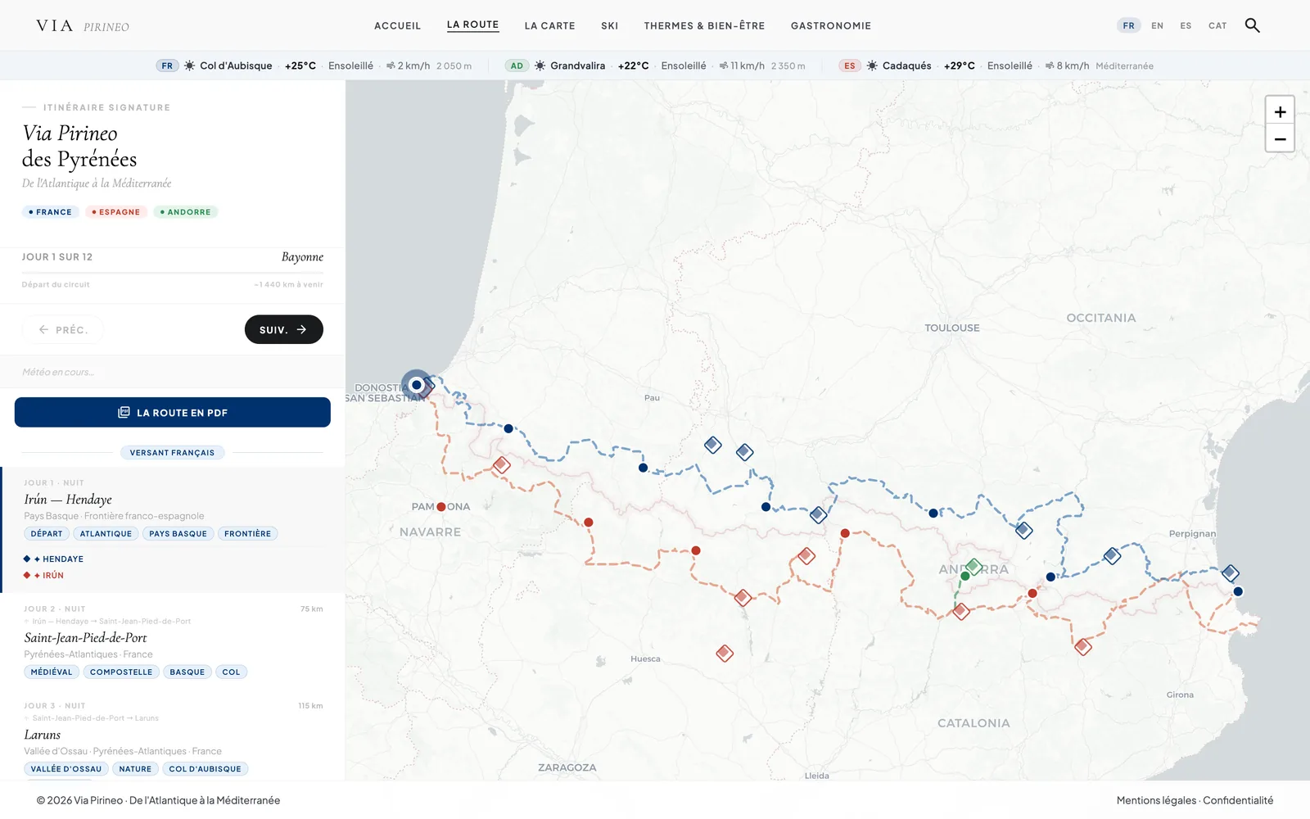Image resolution: width=1310 pixels, height=819 pixels.
Task: Zoom in on the map
Action: point(1280,111)
